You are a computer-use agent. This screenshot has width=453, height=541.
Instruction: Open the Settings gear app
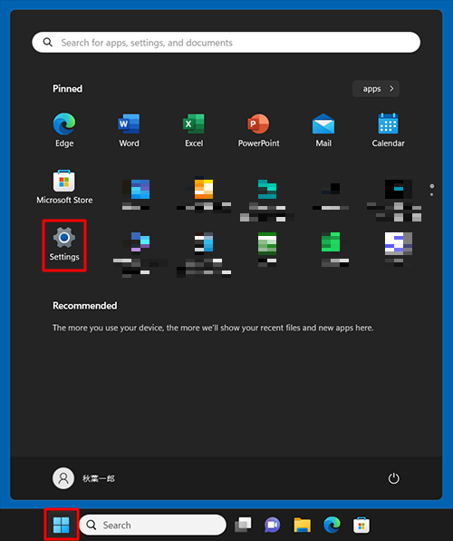tap(64, 243)
